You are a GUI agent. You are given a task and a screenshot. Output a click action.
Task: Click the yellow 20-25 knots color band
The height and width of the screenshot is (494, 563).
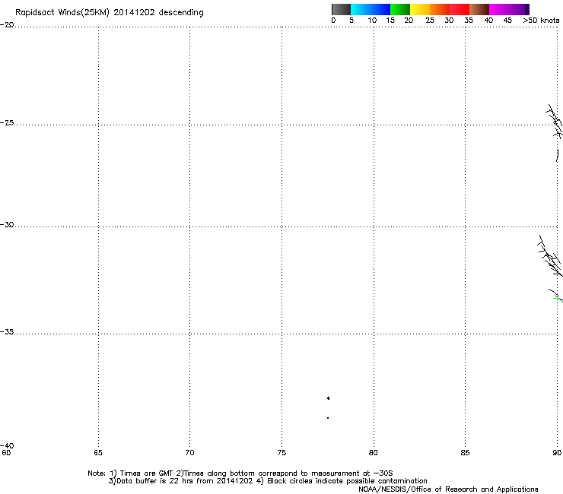coord(420,9)
